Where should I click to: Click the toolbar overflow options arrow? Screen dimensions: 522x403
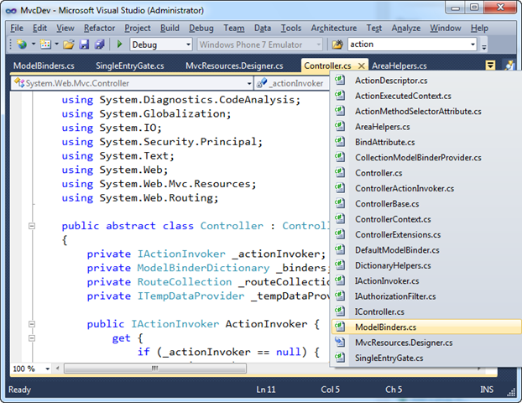(x=484, y=47)
